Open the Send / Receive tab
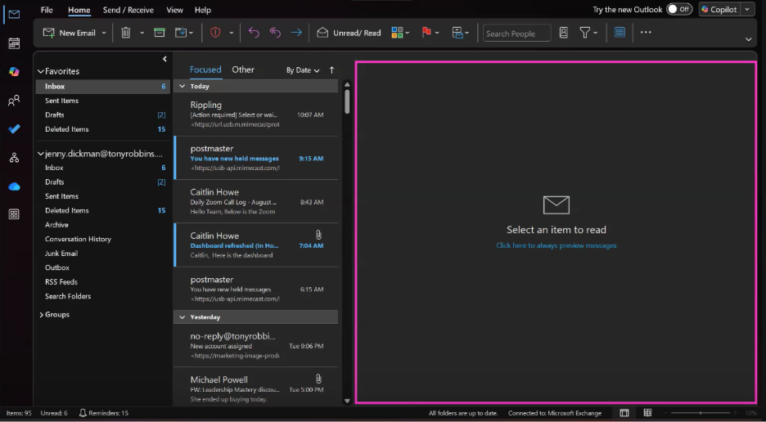 pos(128,10)
